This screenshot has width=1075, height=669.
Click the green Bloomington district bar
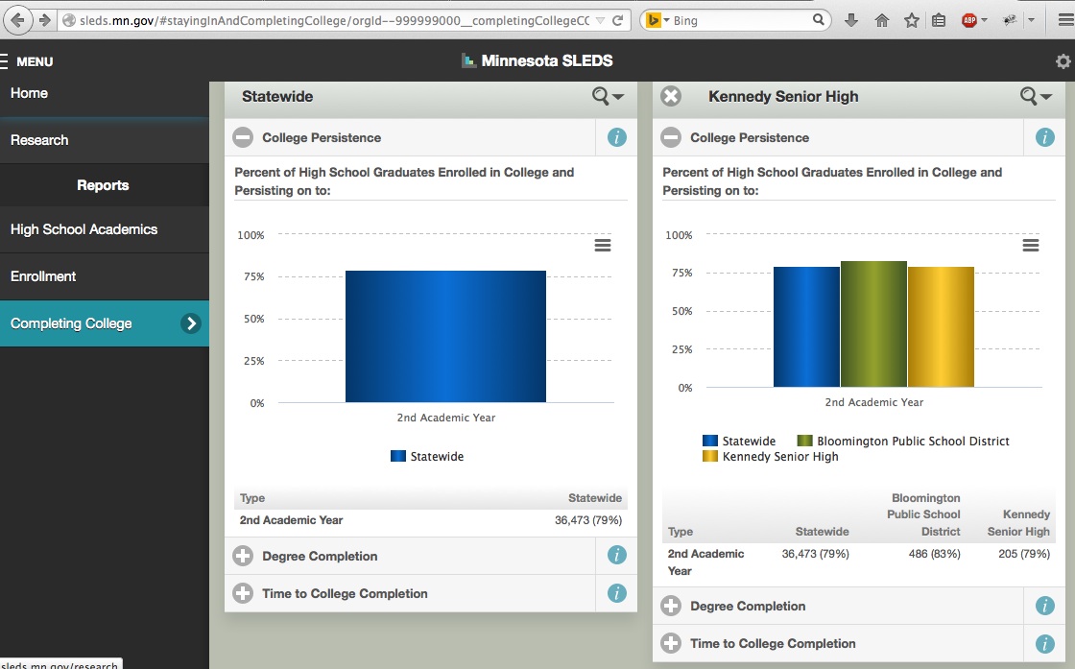(873, 324)
